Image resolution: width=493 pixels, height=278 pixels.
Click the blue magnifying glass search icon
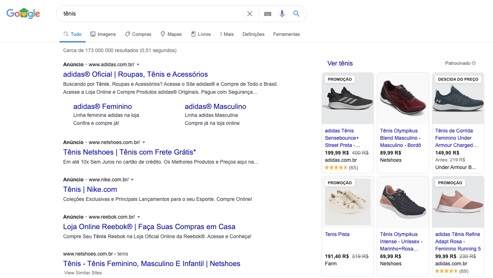coord(296,13)
